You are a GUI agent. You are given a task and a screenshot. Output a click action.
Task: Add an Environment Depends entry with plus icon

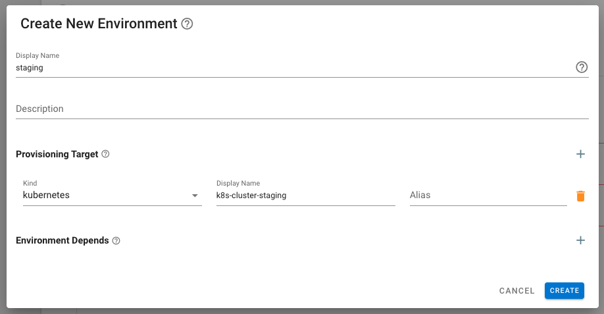[580, 240]
